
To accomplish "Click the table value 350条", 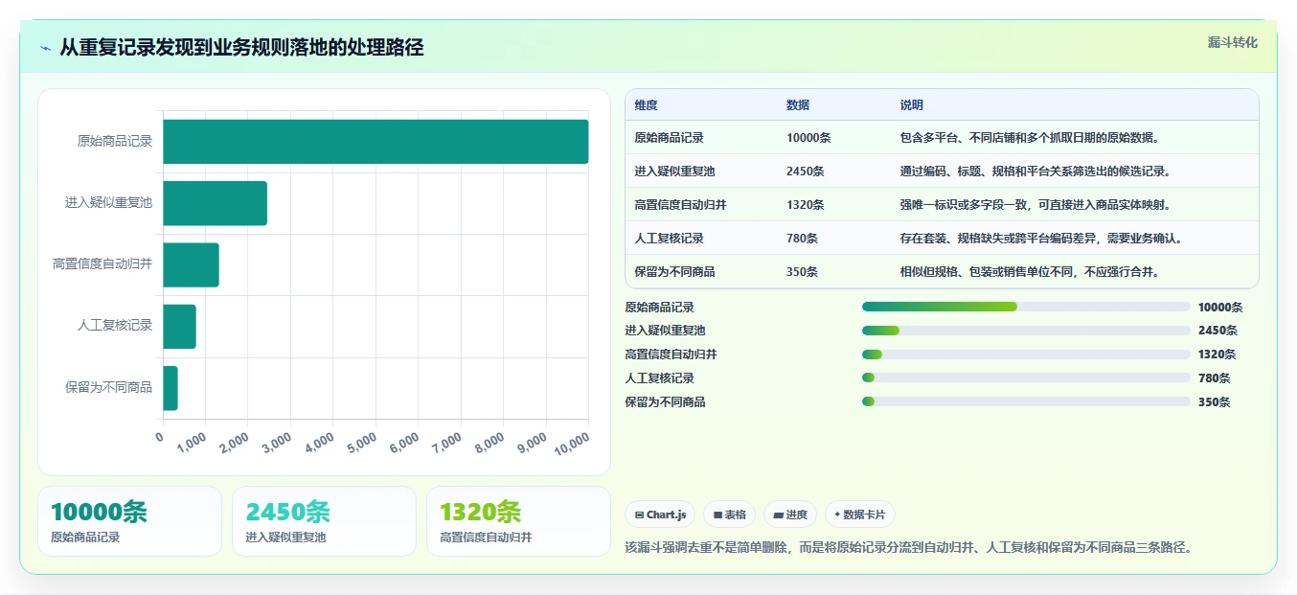I will click(802, 272).
